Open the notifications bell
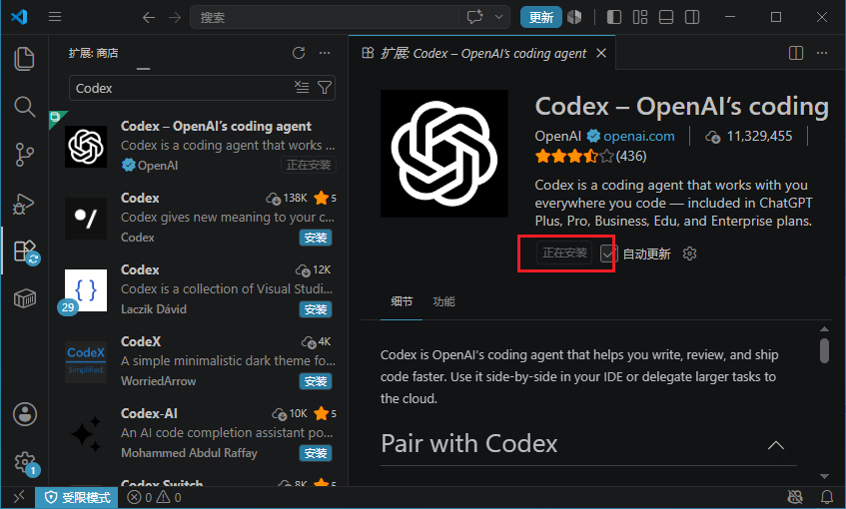Screen dimensions: 846x509 [827, 497]
